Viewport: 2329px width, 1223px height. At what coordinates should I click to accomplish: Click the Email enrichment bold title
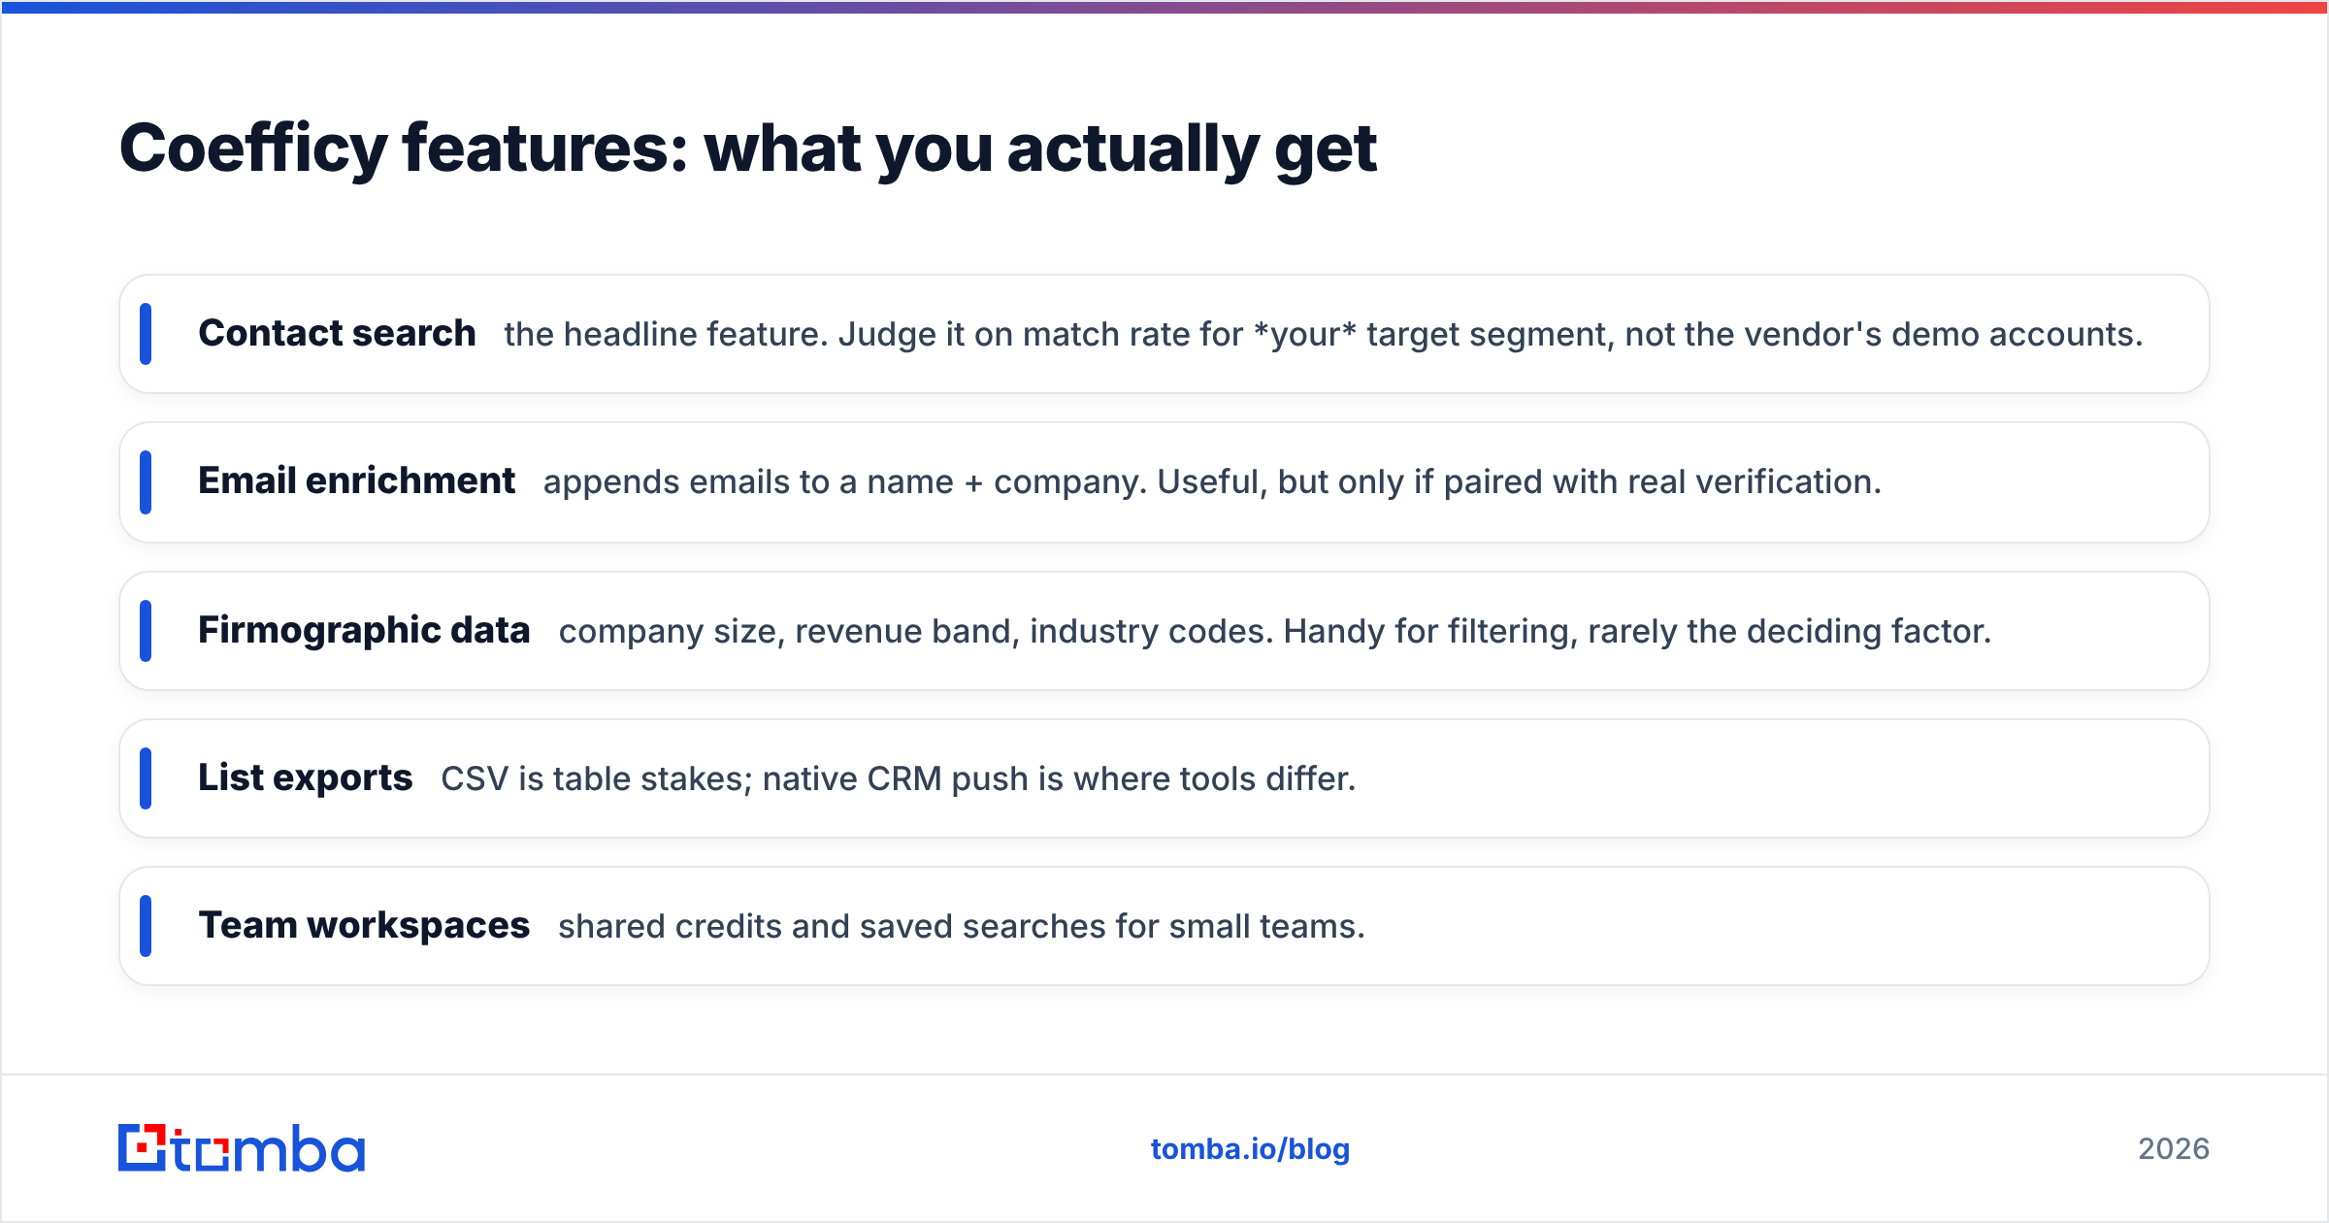pos(356,480)
